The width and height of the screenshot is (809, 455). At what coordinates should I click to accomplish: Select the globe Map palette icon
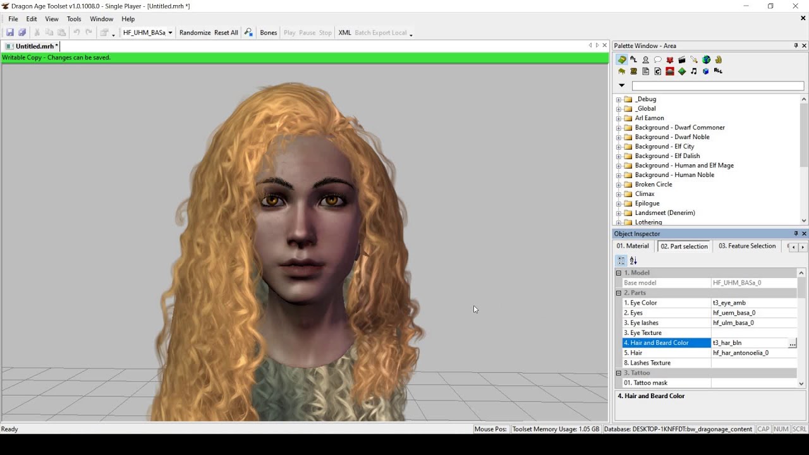point(706,59)
